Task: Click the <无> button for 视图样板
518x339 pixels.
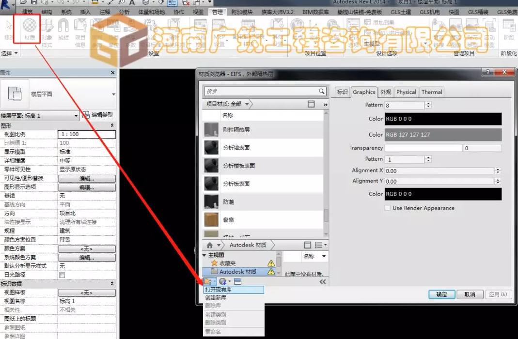Action: 87,293
